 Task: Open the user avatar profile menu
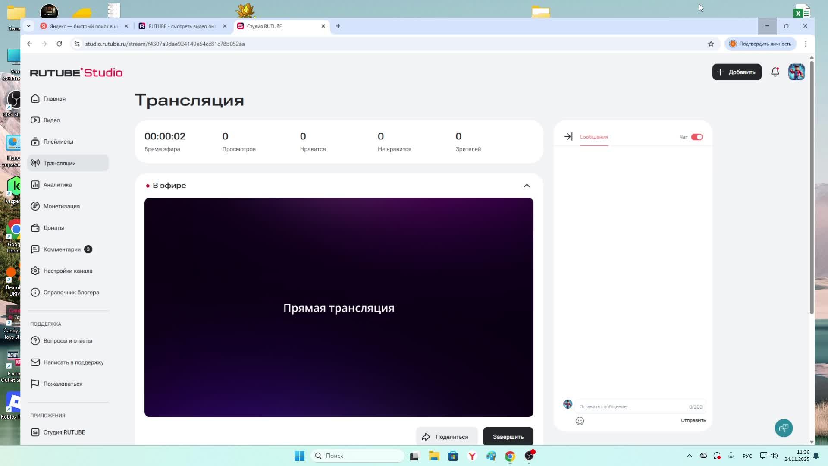796,72
